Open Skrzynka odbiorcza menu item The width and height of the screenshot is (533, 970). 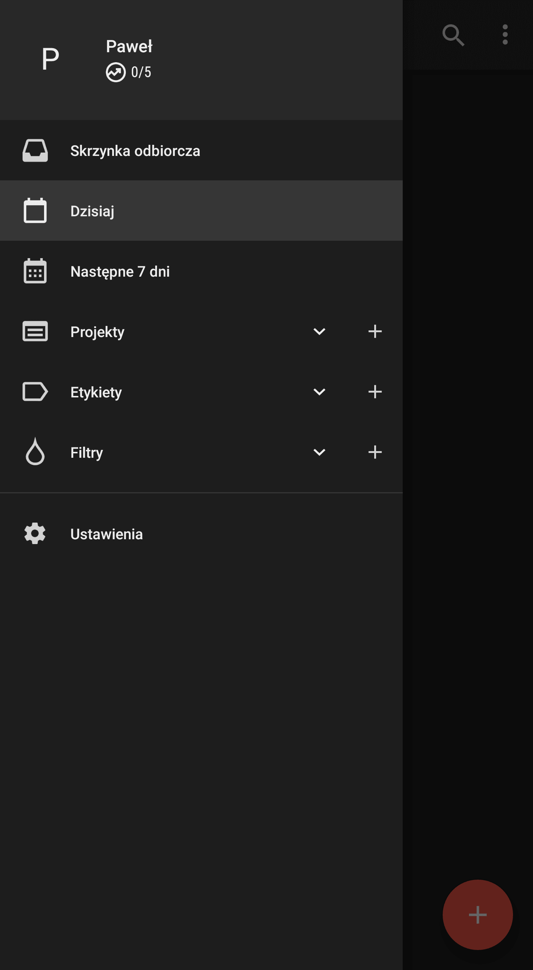[201, 151]
